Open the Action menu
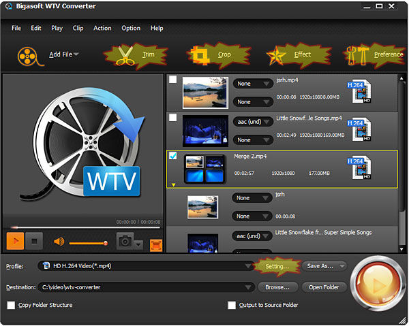 tap(102, 28)
